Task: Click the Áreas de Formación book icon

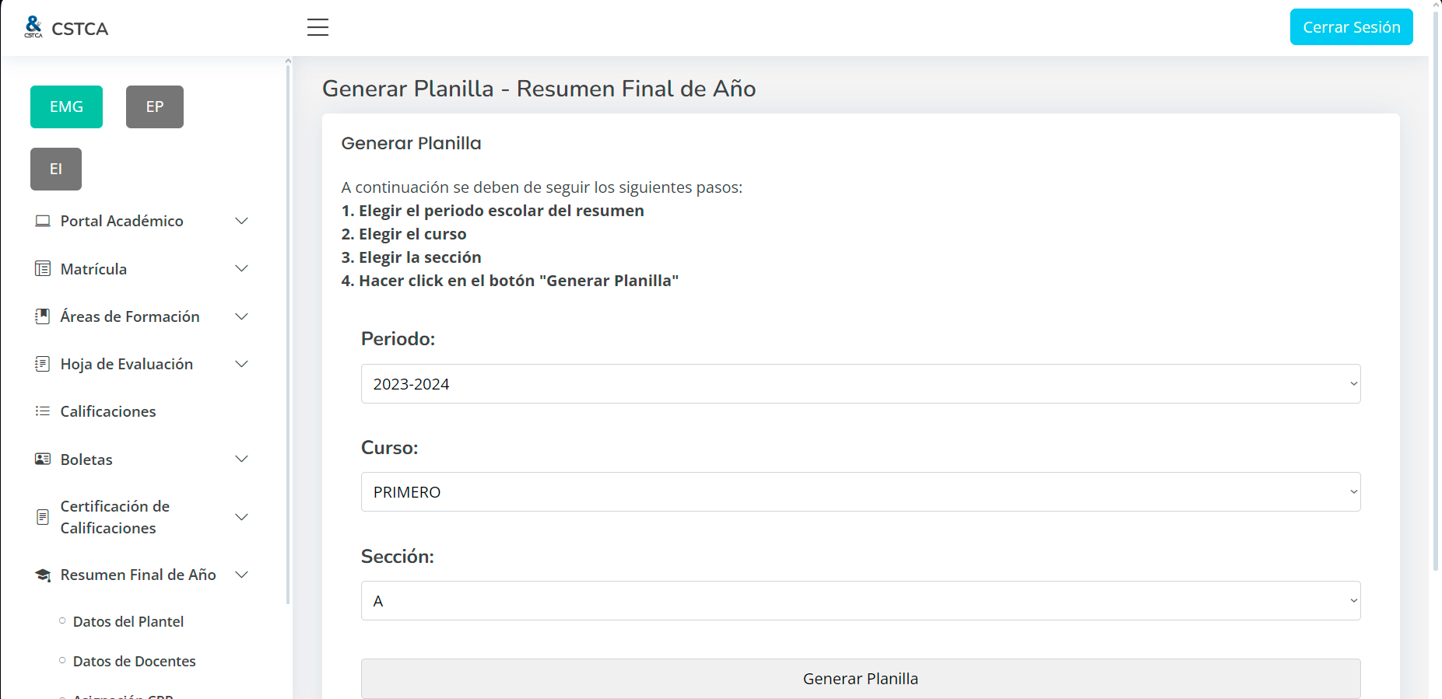Action: coord(43,316)
